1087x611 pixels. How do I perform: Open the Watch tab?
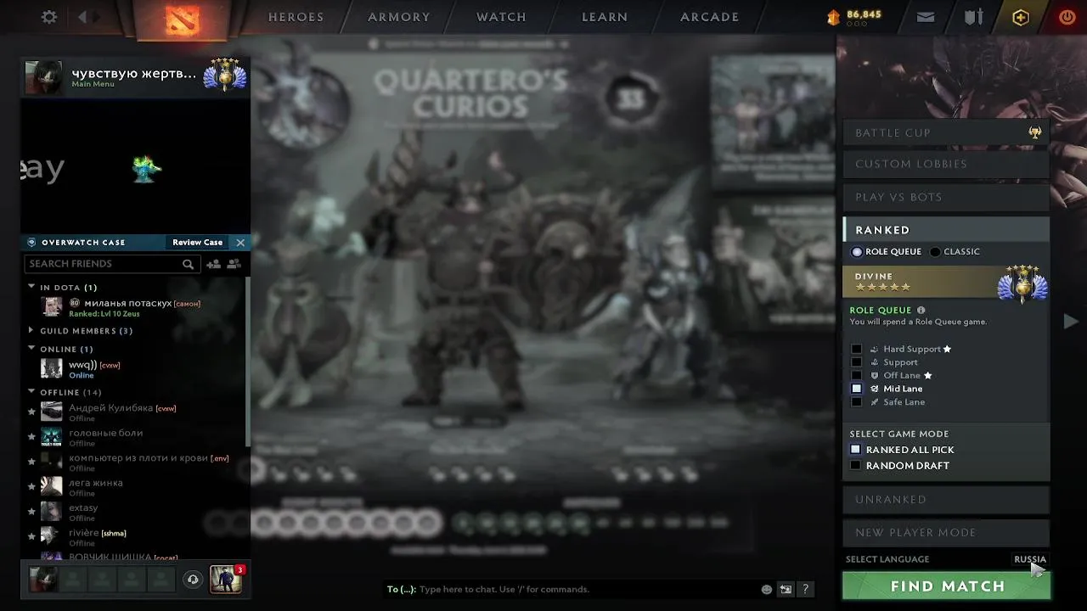coord(501,17)
